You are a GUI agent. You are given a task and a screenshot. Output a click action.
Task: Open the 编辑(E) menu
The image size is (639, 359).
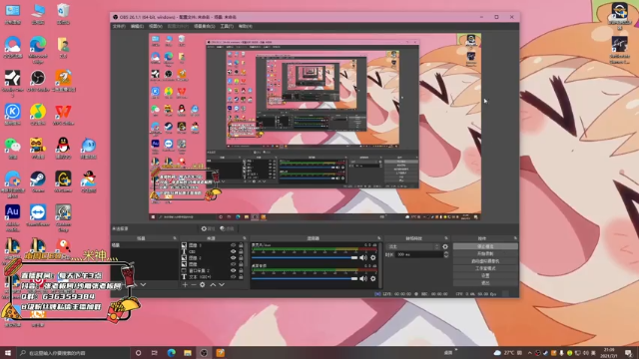[x=138, y=26]
